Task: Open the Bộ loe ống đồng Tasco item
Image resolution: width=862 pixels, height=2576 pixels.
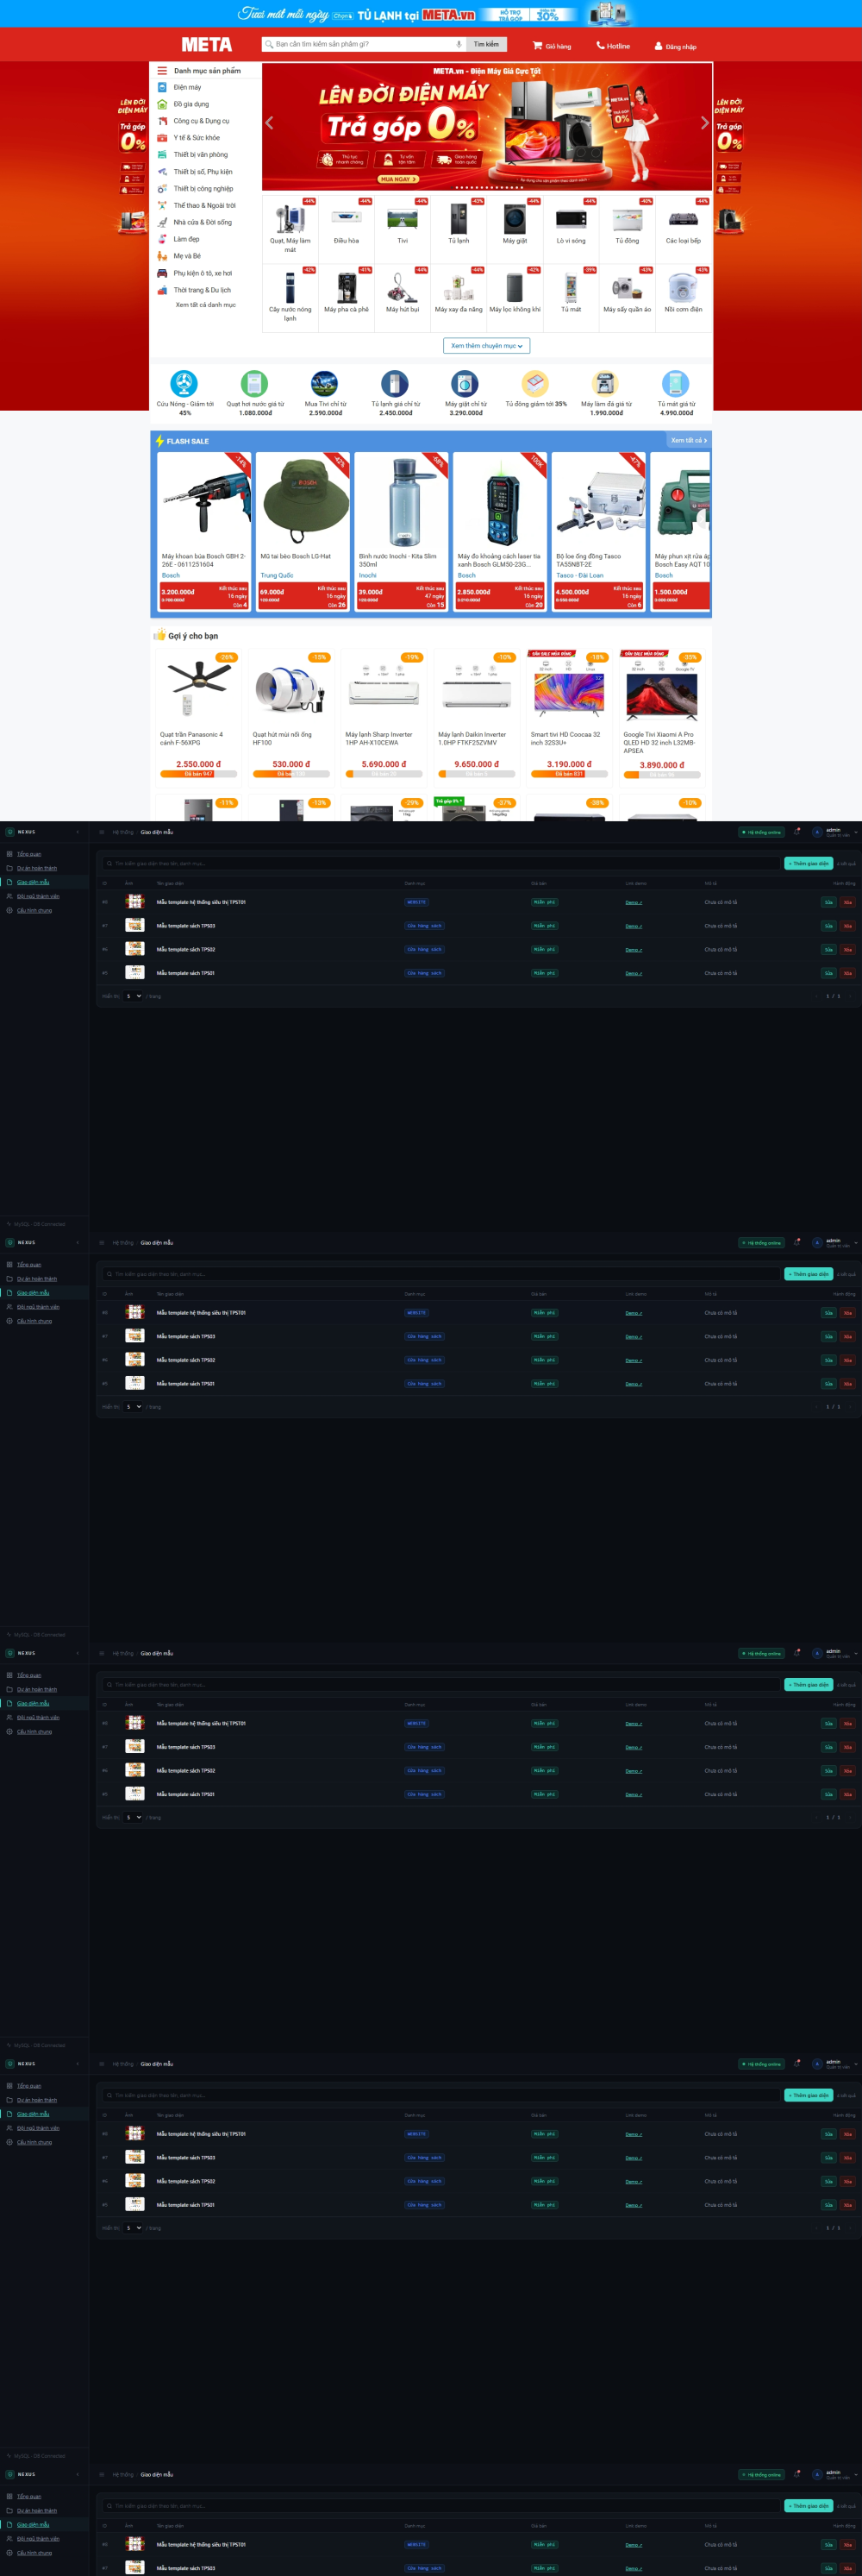Action: click(x=599, y=531)
